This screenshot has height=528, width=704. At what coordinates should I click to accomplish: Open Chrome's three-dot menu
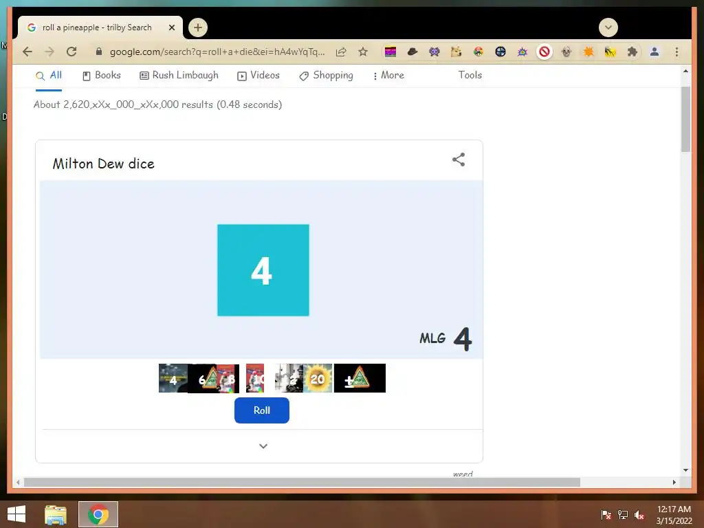click(676, 52)
